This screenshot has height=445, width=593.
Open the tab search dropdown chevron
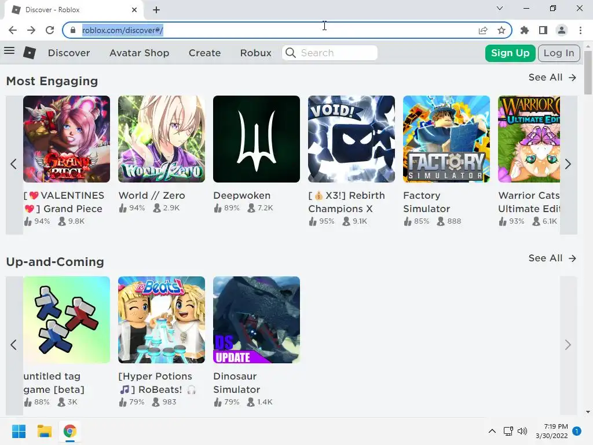(500, 8)
